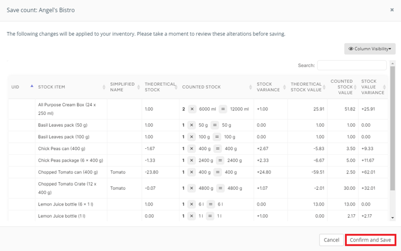Sort table by Stock Item column
Image resolution: width=401 pixels, height=251 pixels.
point(71,87)
